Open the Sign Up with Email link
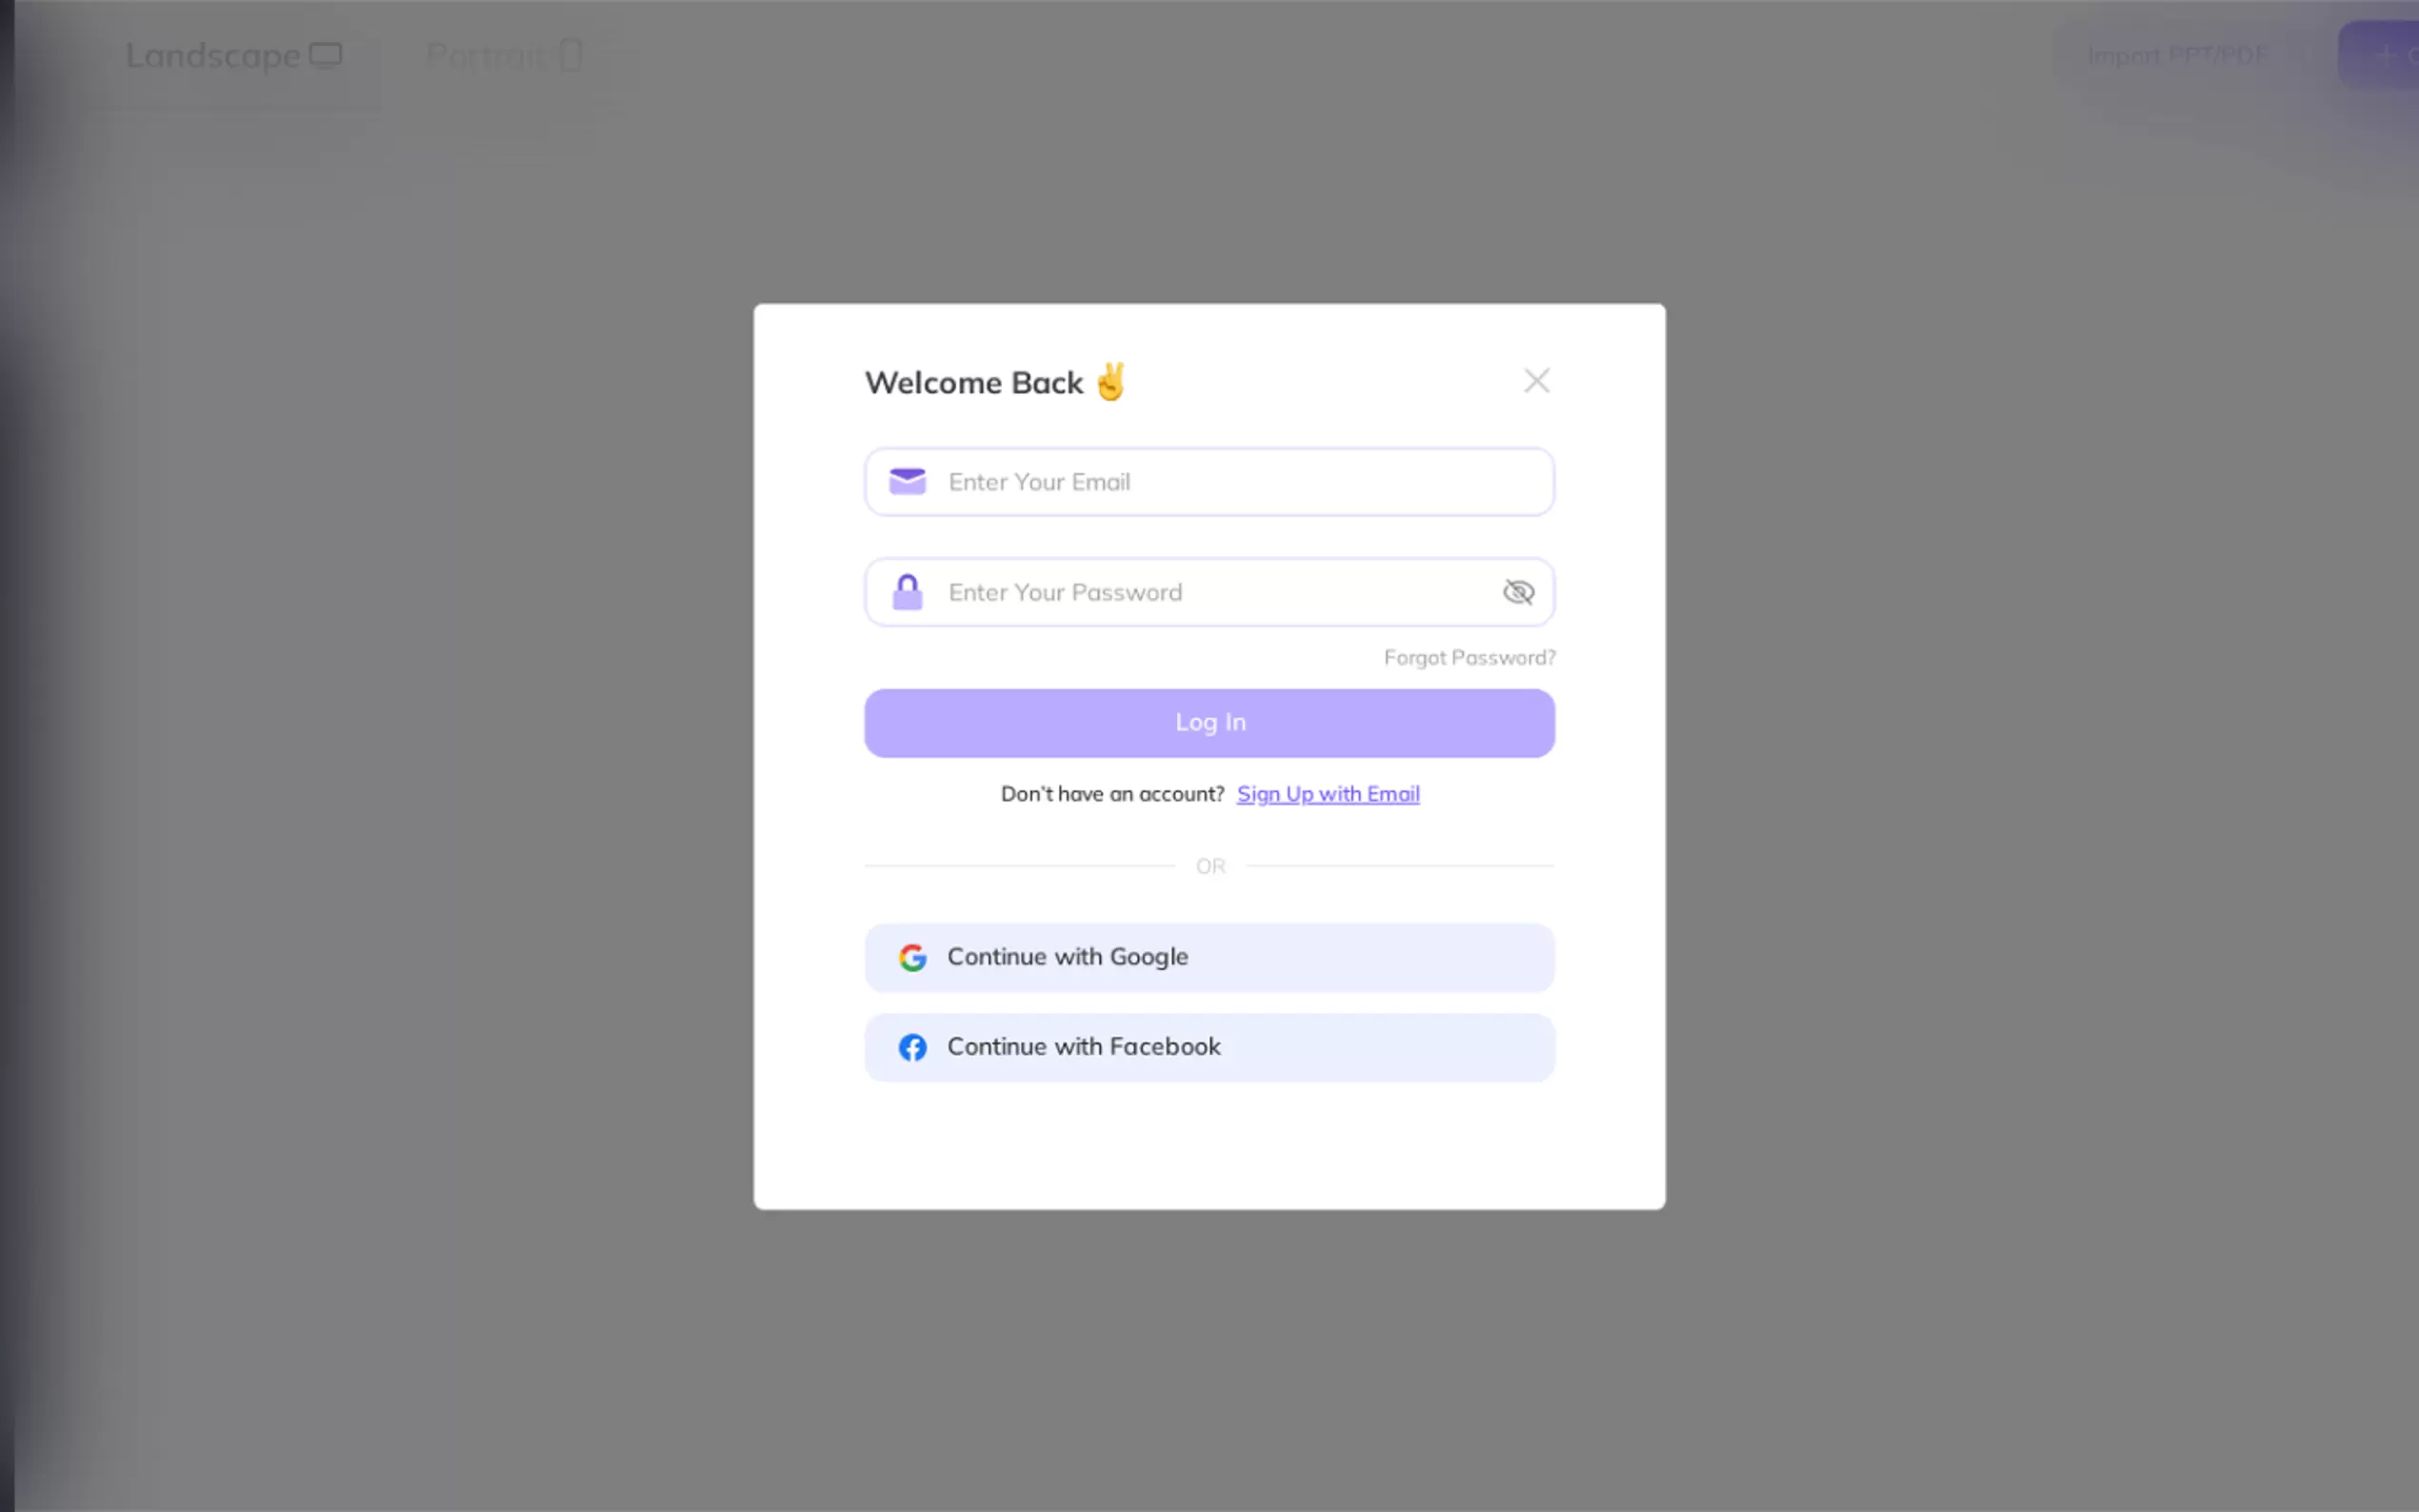The width and height of the screenshot is (2419, 1512). pyautogui.click(x=1328, y=794)
